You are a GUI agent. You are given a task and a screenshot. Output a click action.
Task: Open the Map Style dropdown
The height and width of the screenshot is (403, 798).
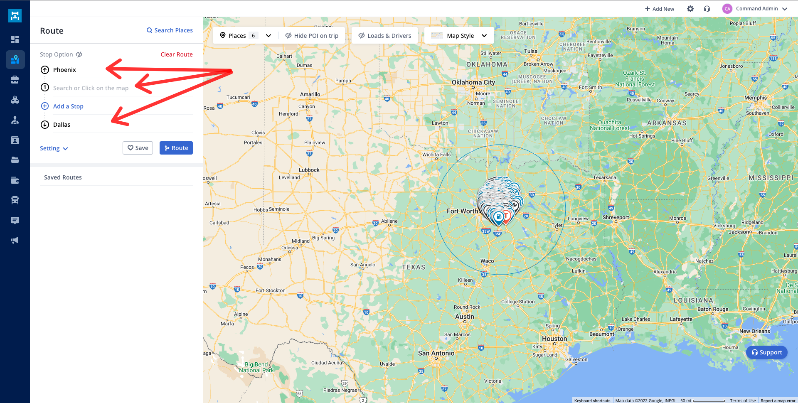459,36
